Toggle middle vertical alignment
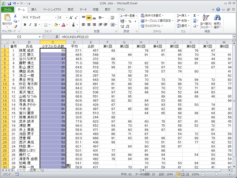Viewport: 237px width, 178px height. point(89,18)
